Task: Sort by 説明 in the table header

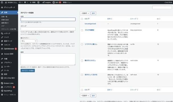Action: point(110,19)
